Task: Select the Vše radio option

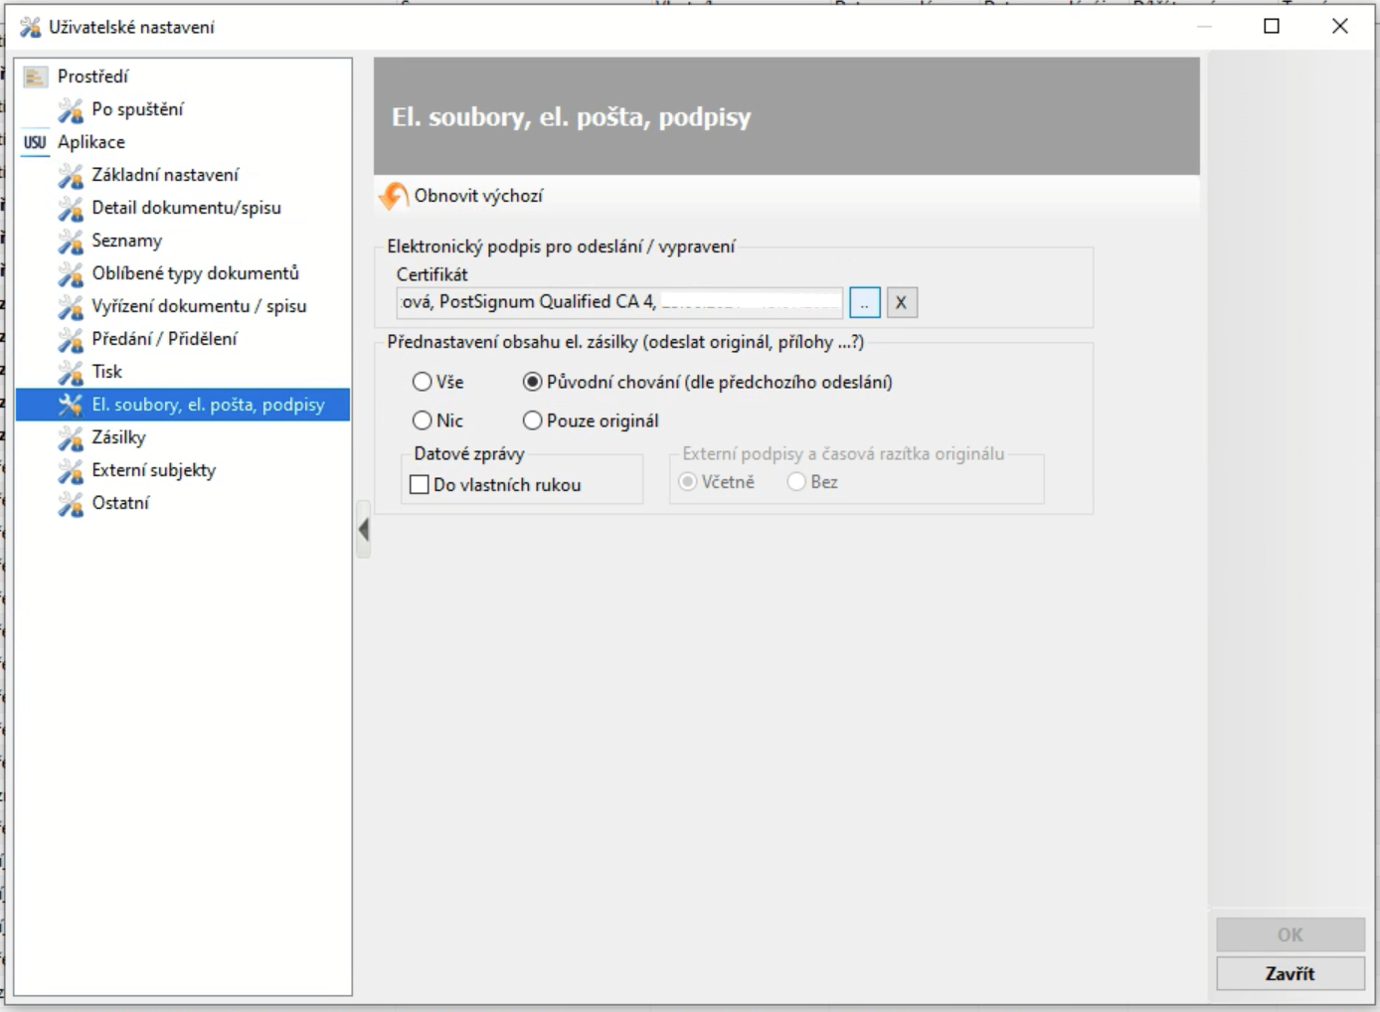Action: click(x=423, y=382)
